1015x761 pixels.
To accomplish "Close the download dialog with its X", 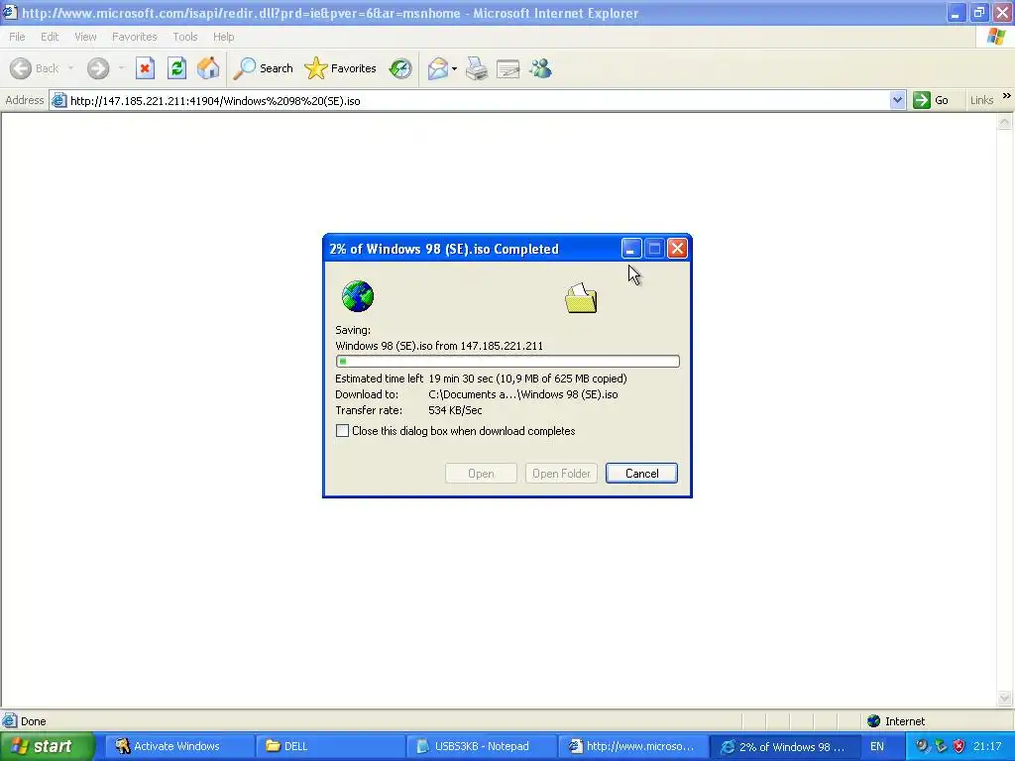I will 677,249.
